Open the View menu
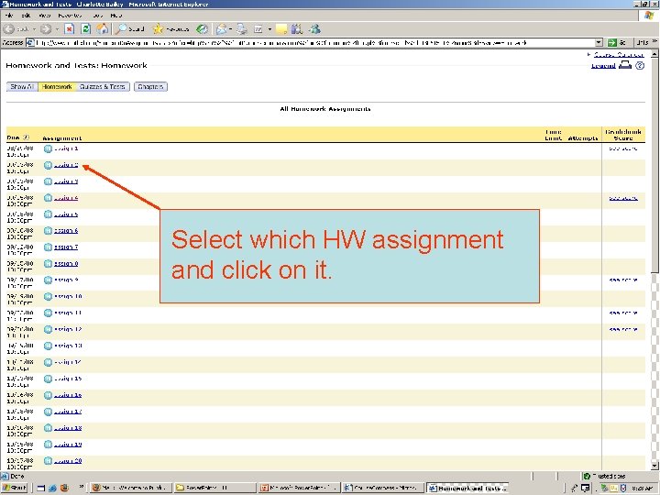Screen dimensions: 660x495 click(x=44, y=16)
